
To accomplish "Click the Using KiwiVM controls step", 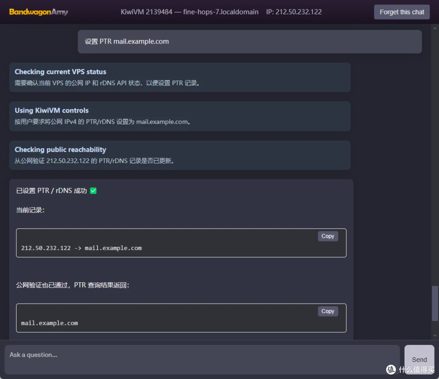I will 180,116.
